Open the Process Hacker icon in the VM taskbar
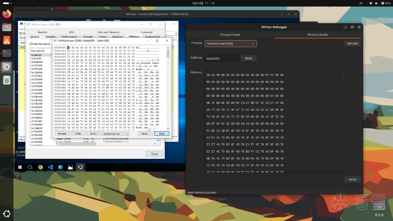Image resolution: width=393 pixels, height=221 pixels. pos(80,167)
